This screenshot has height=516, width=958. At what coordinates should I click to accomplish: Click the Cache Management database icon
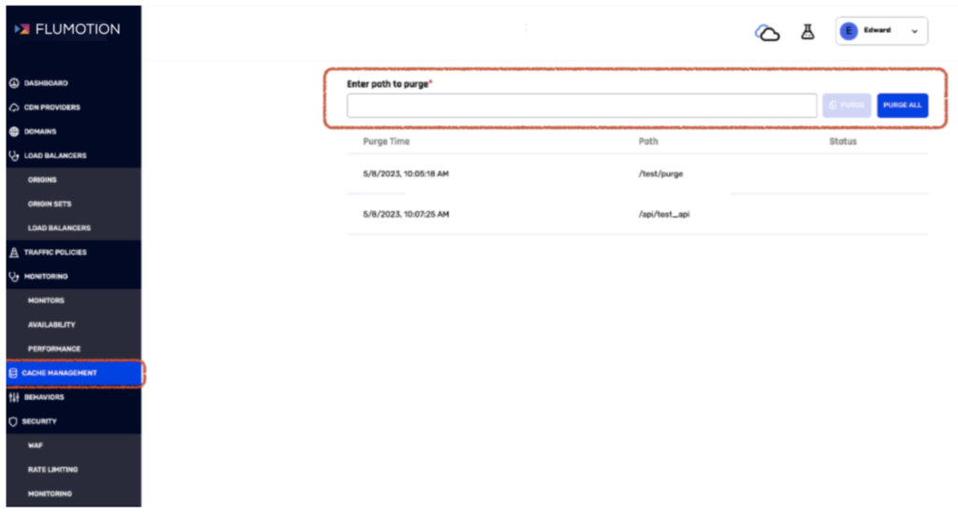[x=13, y=373]
